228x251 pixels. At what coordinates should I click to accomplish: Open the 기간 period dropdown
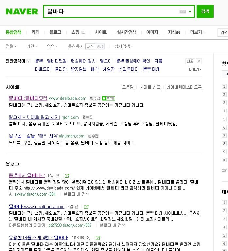[x=32, y=46]
